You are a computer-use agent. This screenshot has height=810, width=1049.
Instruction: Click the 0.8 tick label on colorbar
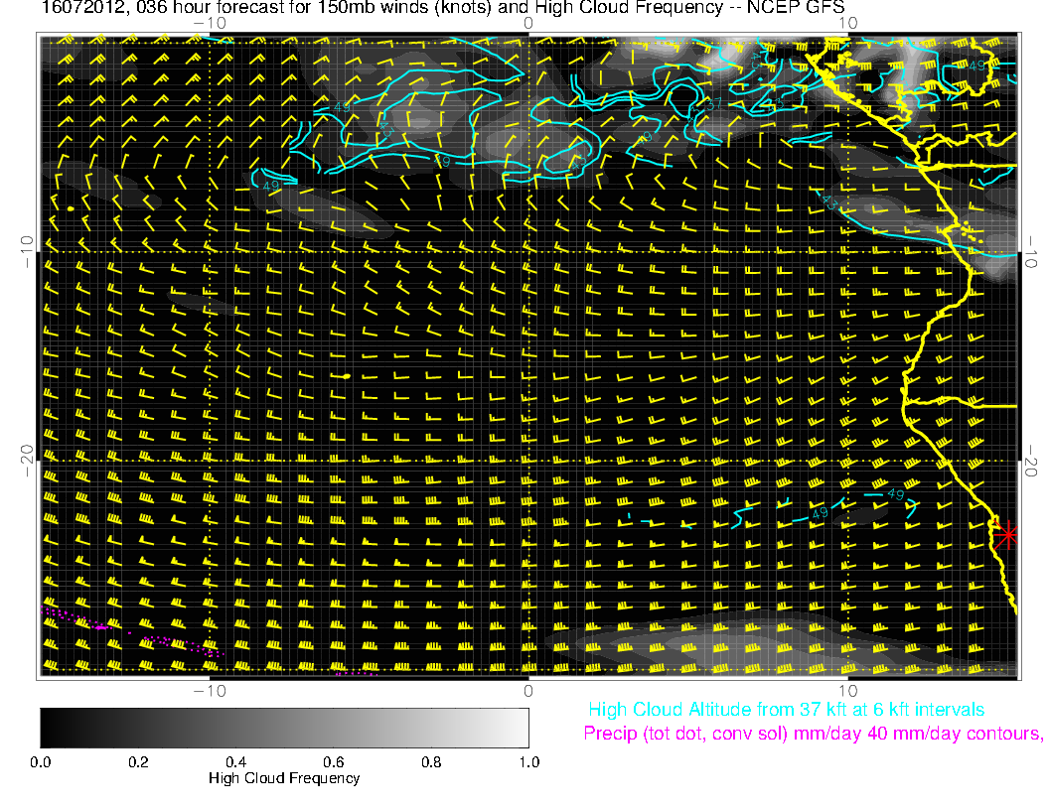pos(431,761)
